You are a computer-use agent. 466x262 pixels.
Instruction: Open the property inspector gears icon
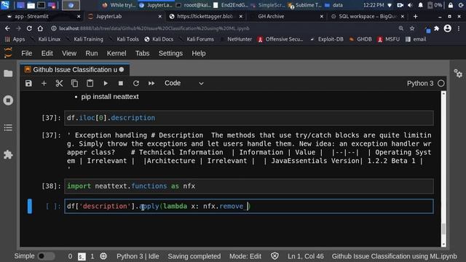pyautogui.click(x=458, y=74)
